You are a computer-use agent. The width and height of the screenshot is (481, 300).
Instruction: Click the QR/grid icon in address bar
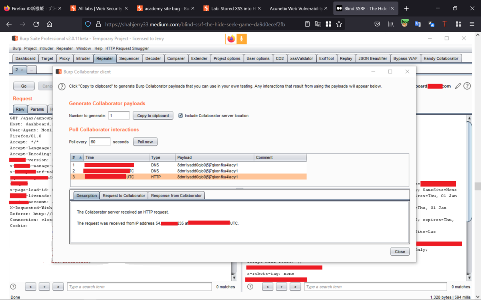tap(328, 24)
